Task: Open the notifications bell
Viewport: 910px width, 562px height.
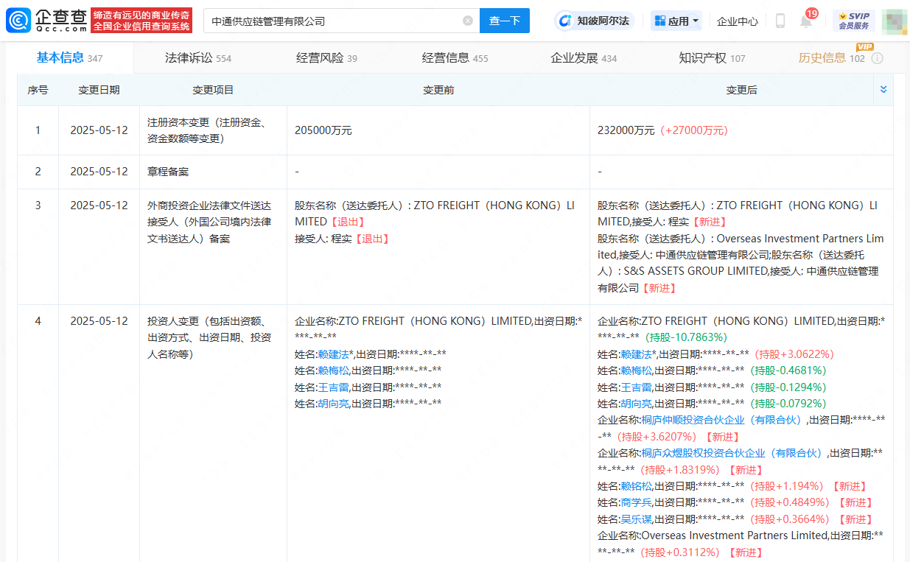Action: [806, 21]
